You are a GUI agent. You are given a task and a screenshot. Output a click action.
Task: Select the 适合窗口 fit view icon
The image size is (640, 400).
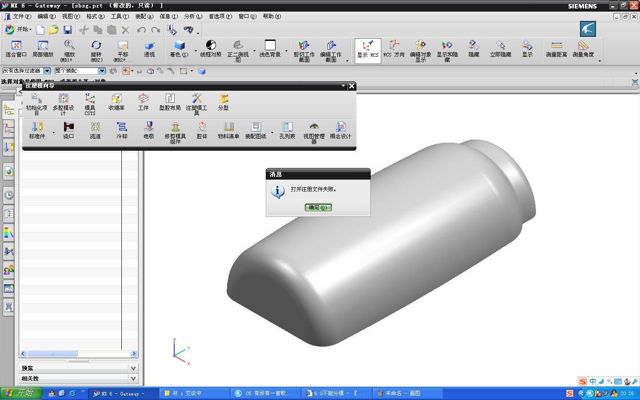tap(16, 49)
